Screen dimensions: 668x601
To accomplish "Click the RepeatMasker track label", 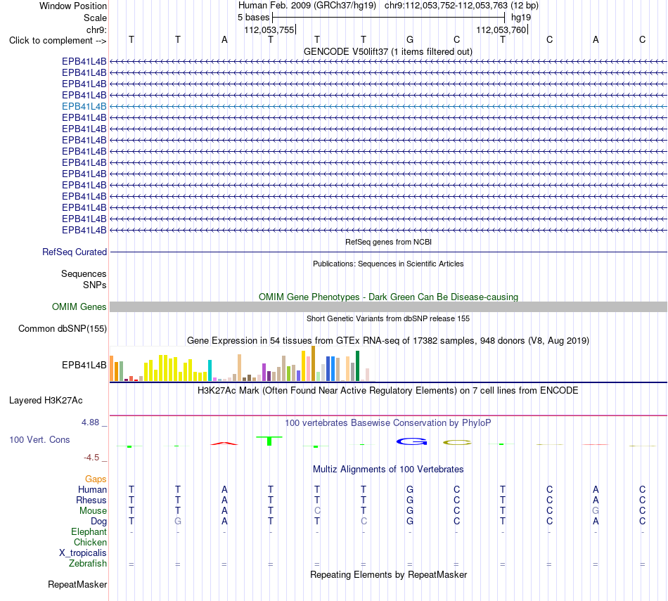I will pos(77,584).
